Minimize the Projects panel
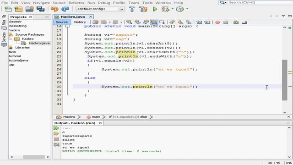 tap(47, 17)
